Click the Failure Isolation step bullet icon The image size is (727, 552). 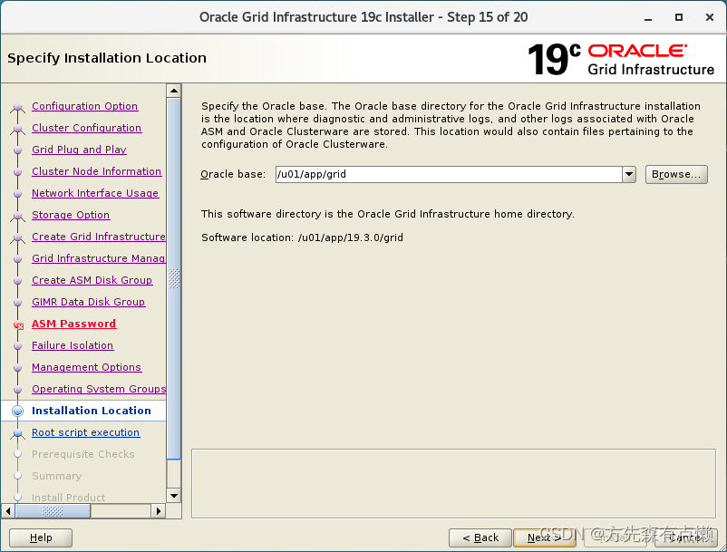click(17, 346)
